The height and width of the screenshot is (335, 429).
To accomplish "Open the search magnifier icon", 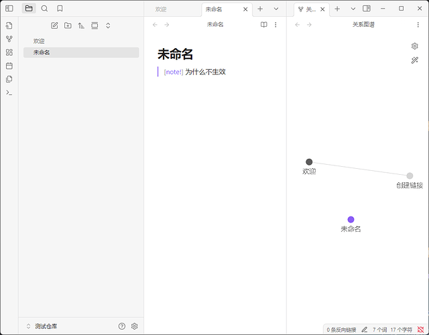I will tap(44, 9).
